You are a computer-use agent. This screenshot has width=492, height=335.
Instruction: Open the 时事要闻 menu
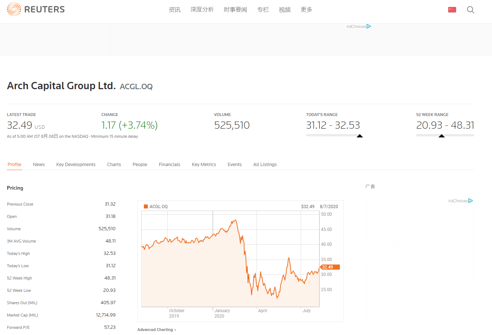[235, 10]
